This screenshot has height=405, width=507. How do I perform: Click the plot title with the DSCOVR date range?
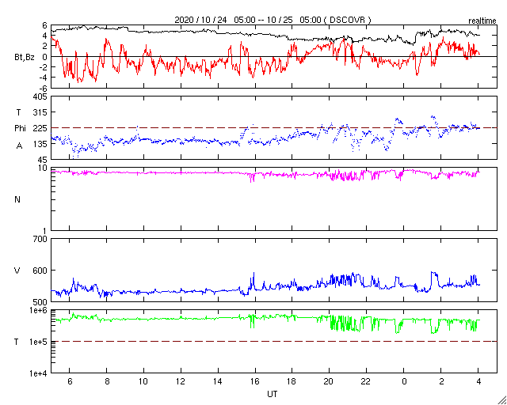point(273,20)
